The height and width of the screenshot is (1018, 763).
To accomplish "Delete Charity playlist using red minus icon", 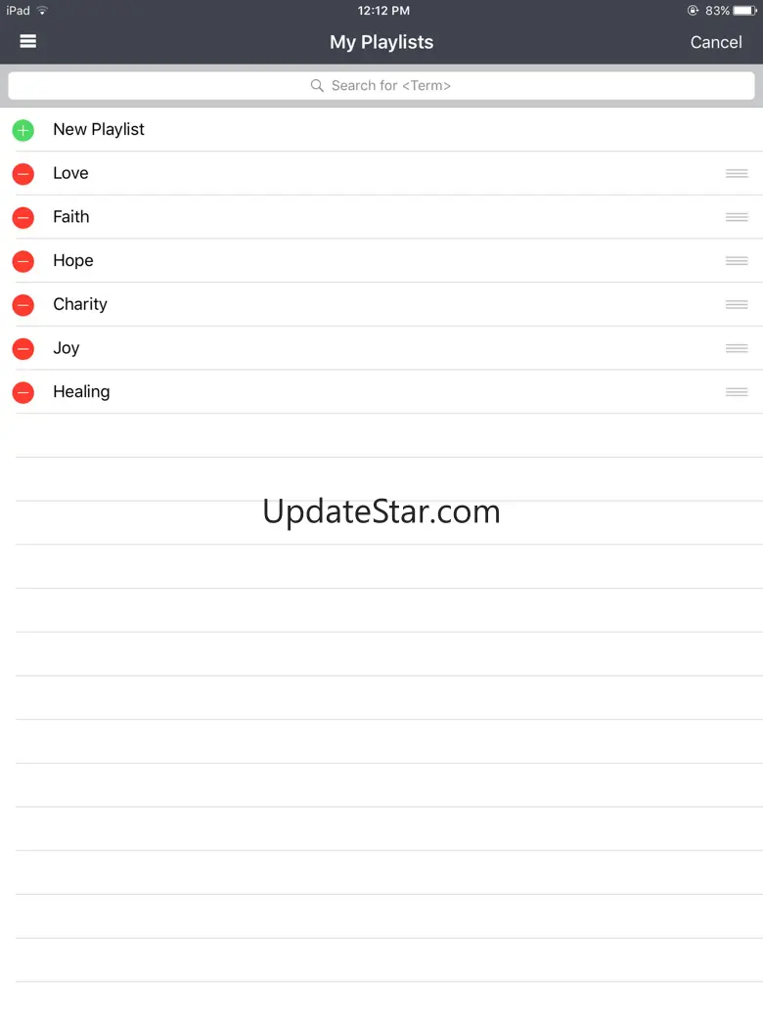I will click(x=23, y=305).
